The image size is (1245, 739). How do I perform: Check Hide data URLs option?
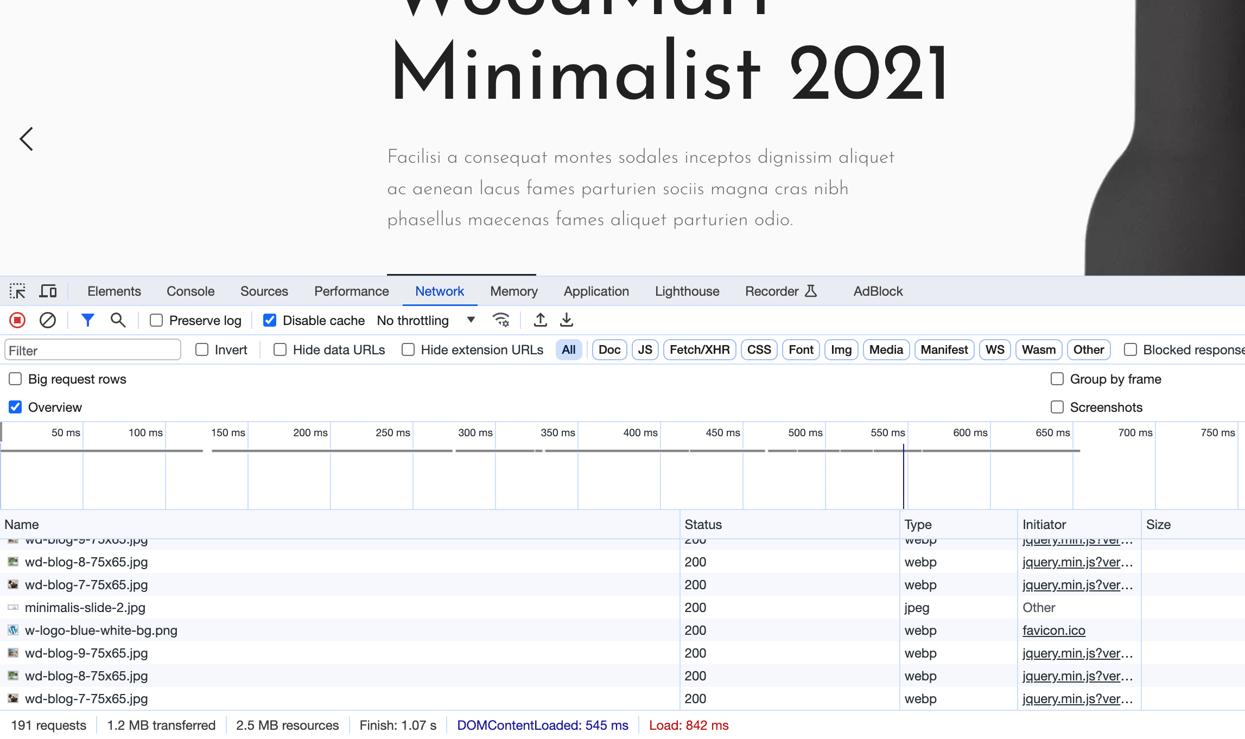(280, 350)
